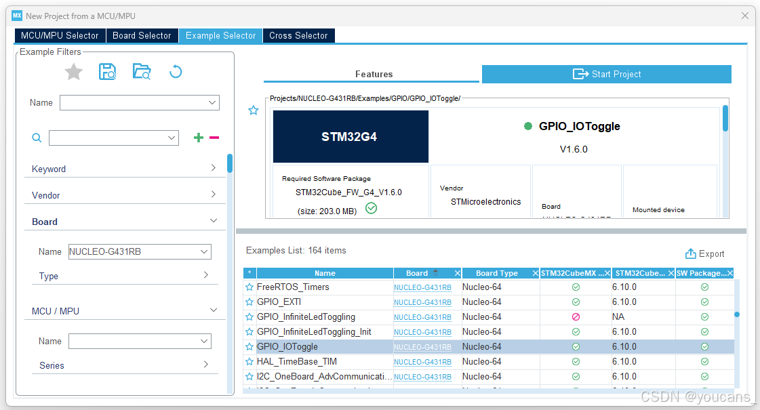Close the New Project dialog

coord(745,16)
